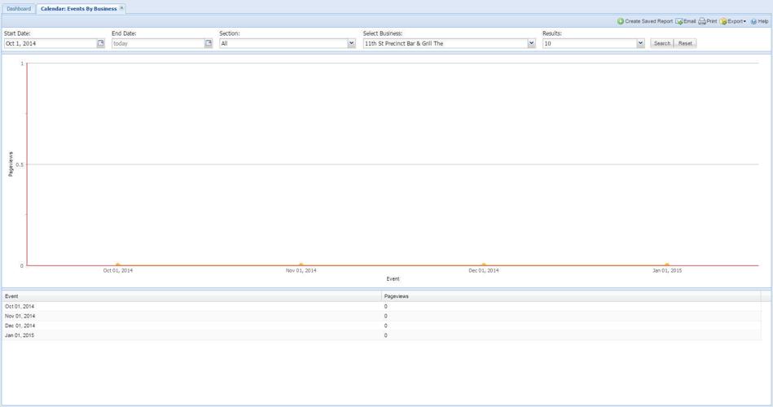Open Start Date calendar picker
773x407 pixels.
[x=100, y=43]
